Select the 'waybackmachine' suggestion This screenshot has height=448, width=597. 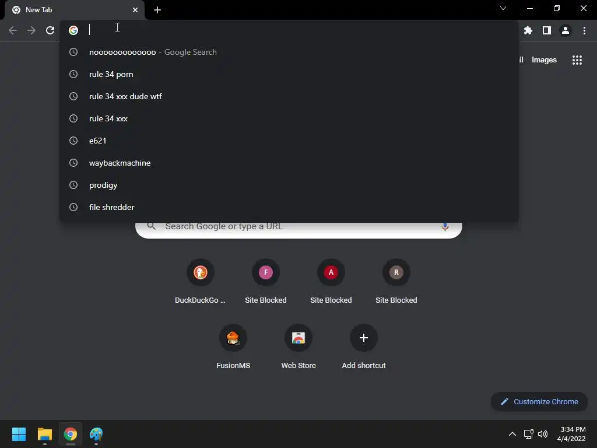click(289, 163)
